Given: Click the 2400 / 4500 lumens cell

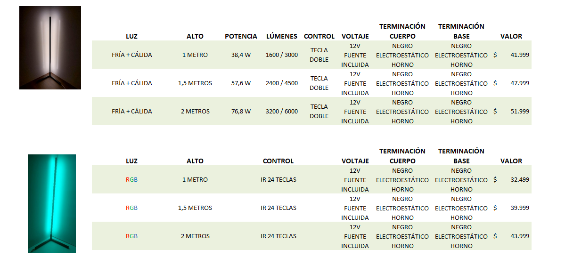Looking at the screenshot, I should (x=282, y=83).
